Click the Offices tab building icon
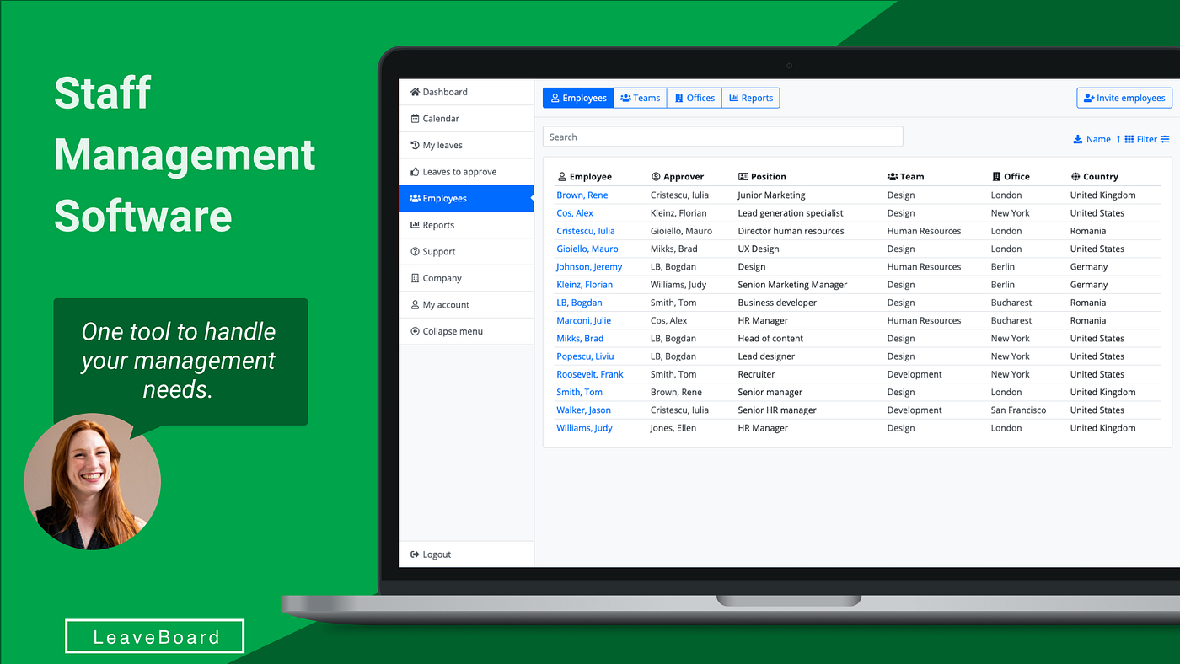The height and width of the screenshot is (664, 1180). coord(679,98)
